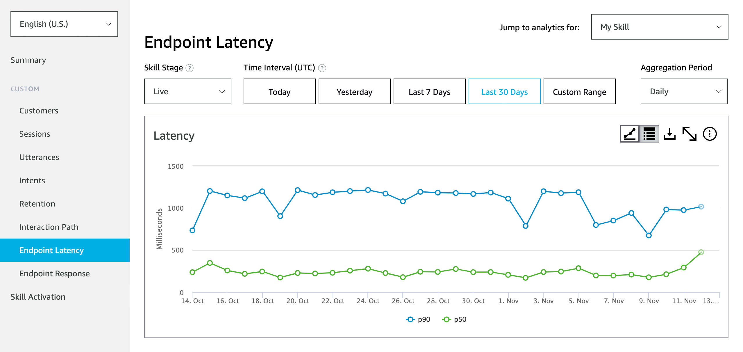Click the last p90 data point
Image resolution: width=743 pixels, height=352 pixels.
click(701, 207)
